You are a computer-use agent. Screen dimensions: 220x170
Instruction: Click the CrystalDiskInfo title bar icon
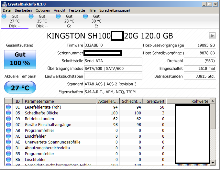pyautogui.click(x=5, y=4)
